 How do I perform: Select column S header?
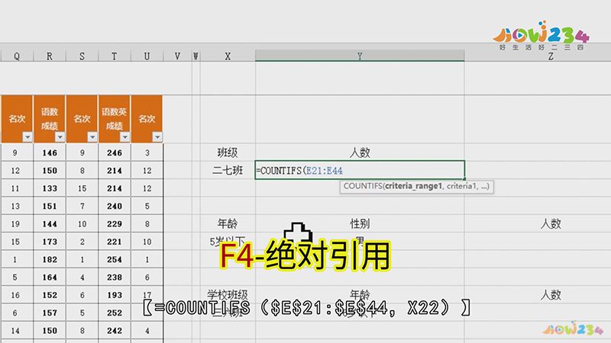tap(82, 56)
